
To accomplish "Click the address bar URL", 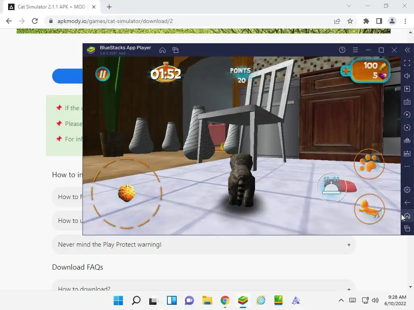I will tap(115, 21).
